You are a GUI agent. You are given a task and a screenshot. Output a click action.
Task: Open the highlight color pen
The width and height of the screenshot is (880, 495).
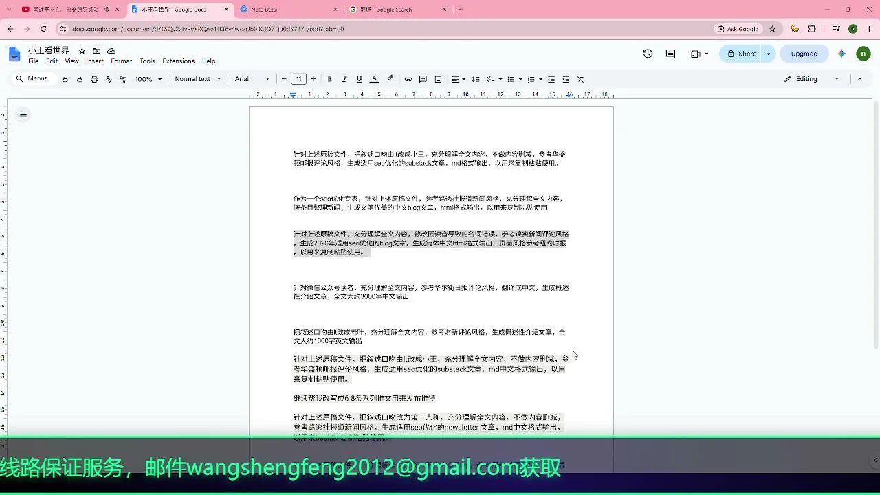[x=390, y=79]
